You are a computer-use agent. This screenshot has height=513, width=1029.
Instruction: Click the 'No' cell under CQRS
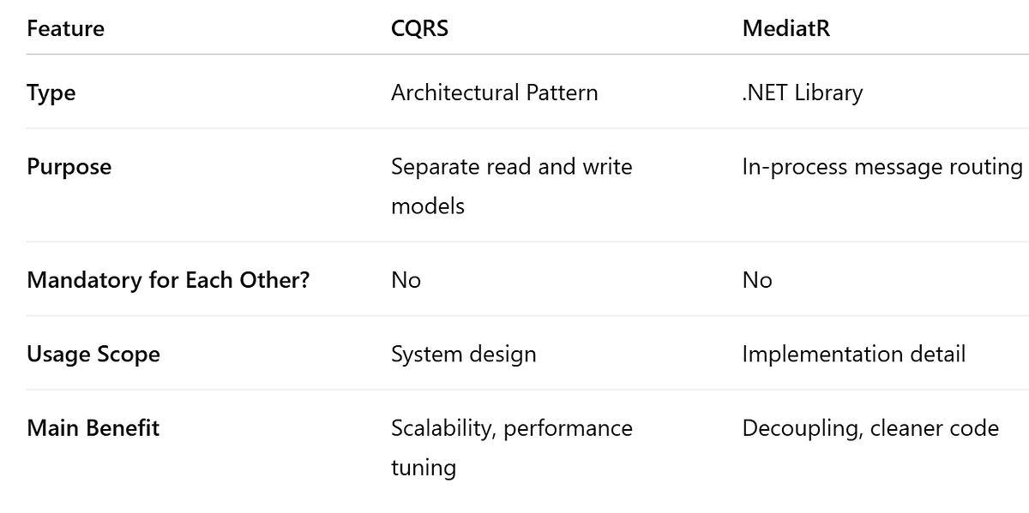point(406,280)
